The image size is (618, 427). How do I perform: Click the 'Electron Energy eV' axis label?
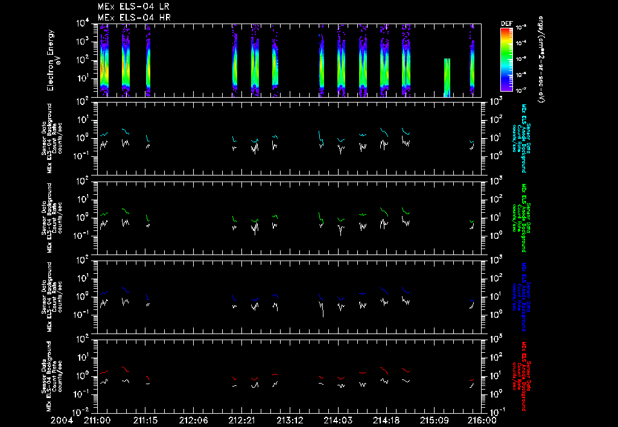(x=54, y=60)
